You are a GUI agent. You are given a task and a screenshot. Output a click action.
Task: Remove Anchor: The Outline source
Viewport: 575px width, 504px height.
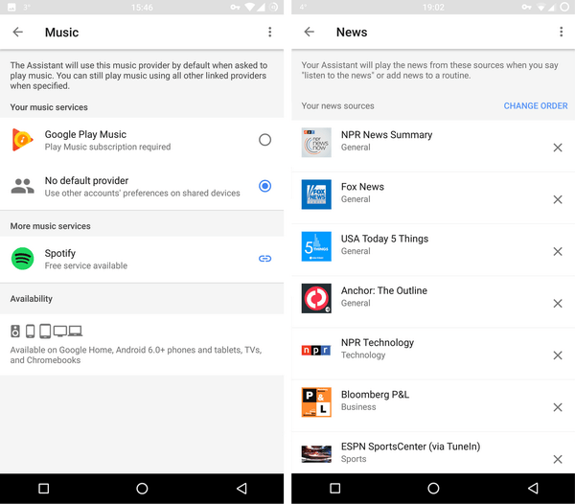click(x=558, y=304)
